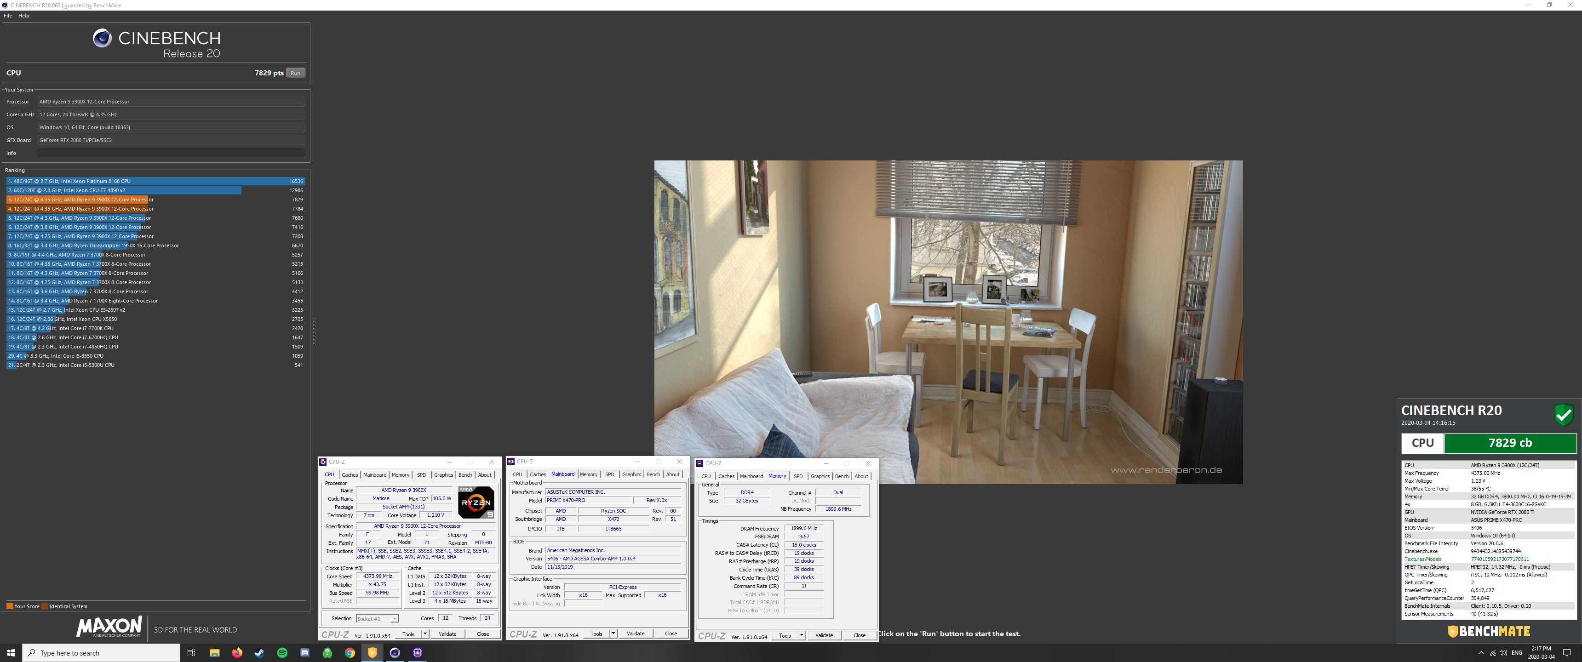Select ranking row Intel Core i5-5300U
The image size is (1582, 662).
(x=156, y=365)
